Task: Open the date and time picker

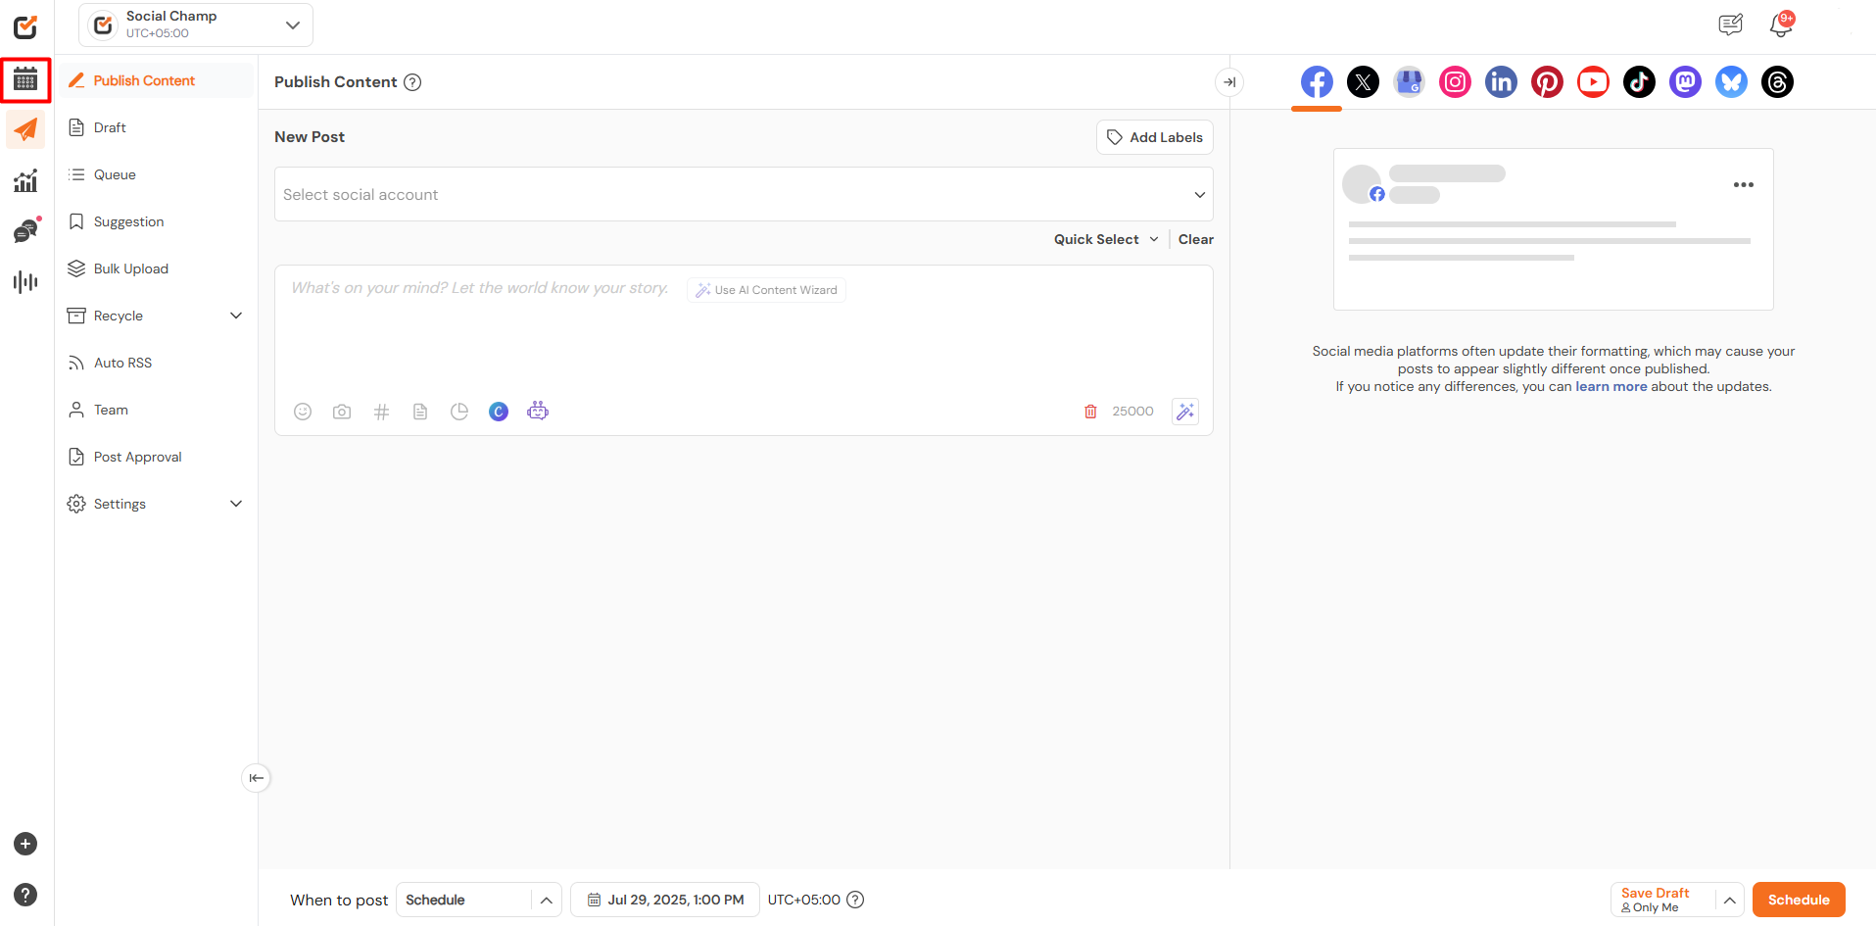Action: click(665, 900)
